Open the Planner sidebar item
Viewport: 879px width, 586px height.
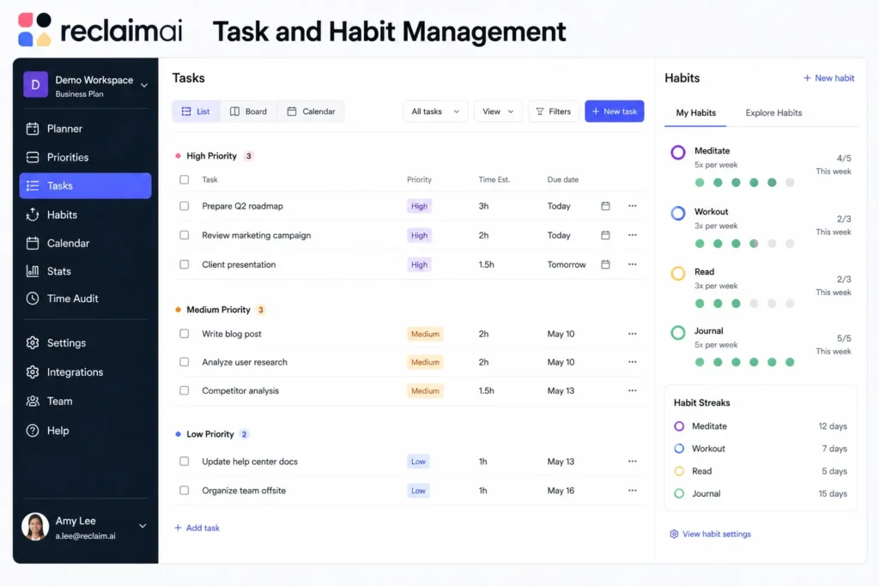point(85,129)
